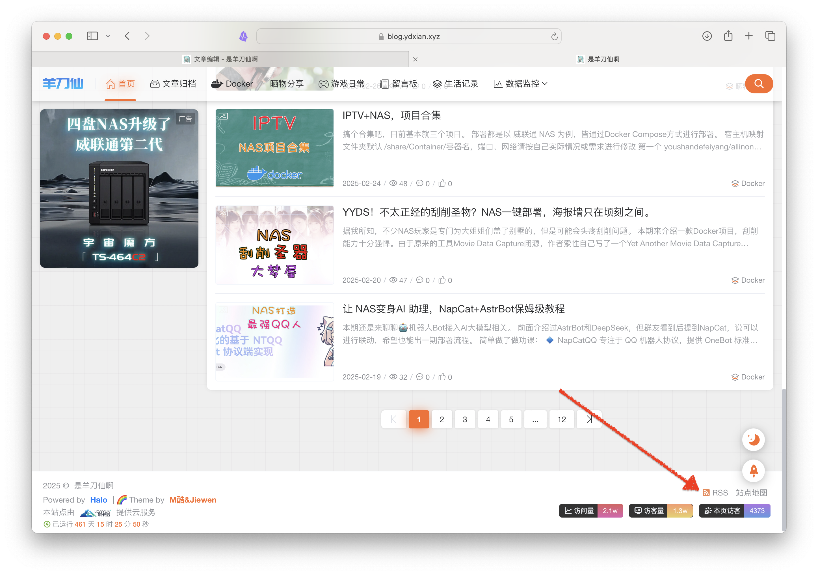The width and height of the screenshot is (818, 575).
Task: Click the M酷&Jiewen theme link
Action: [x=193, y=500]
